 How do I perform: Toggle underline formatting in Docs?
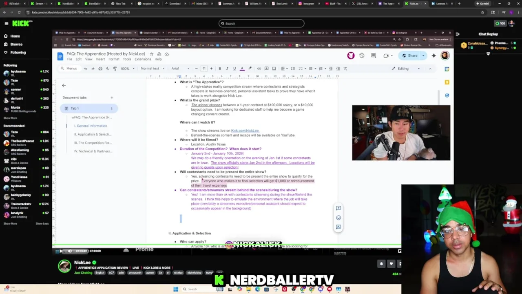pyautogui.click(x=234, y=69)
